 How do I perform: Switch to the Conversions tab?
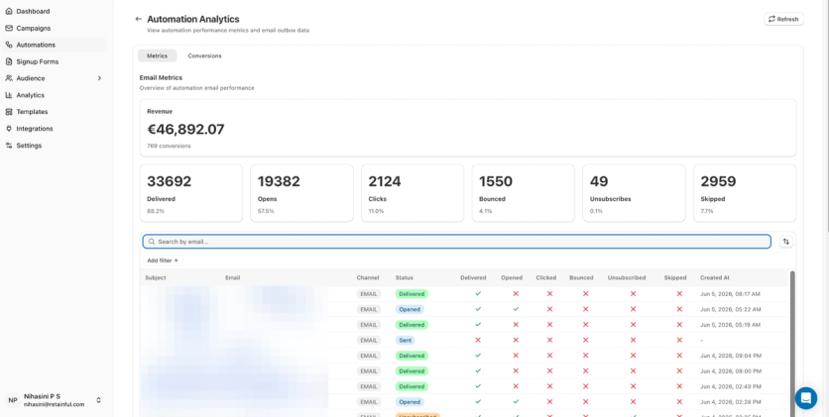204,55
